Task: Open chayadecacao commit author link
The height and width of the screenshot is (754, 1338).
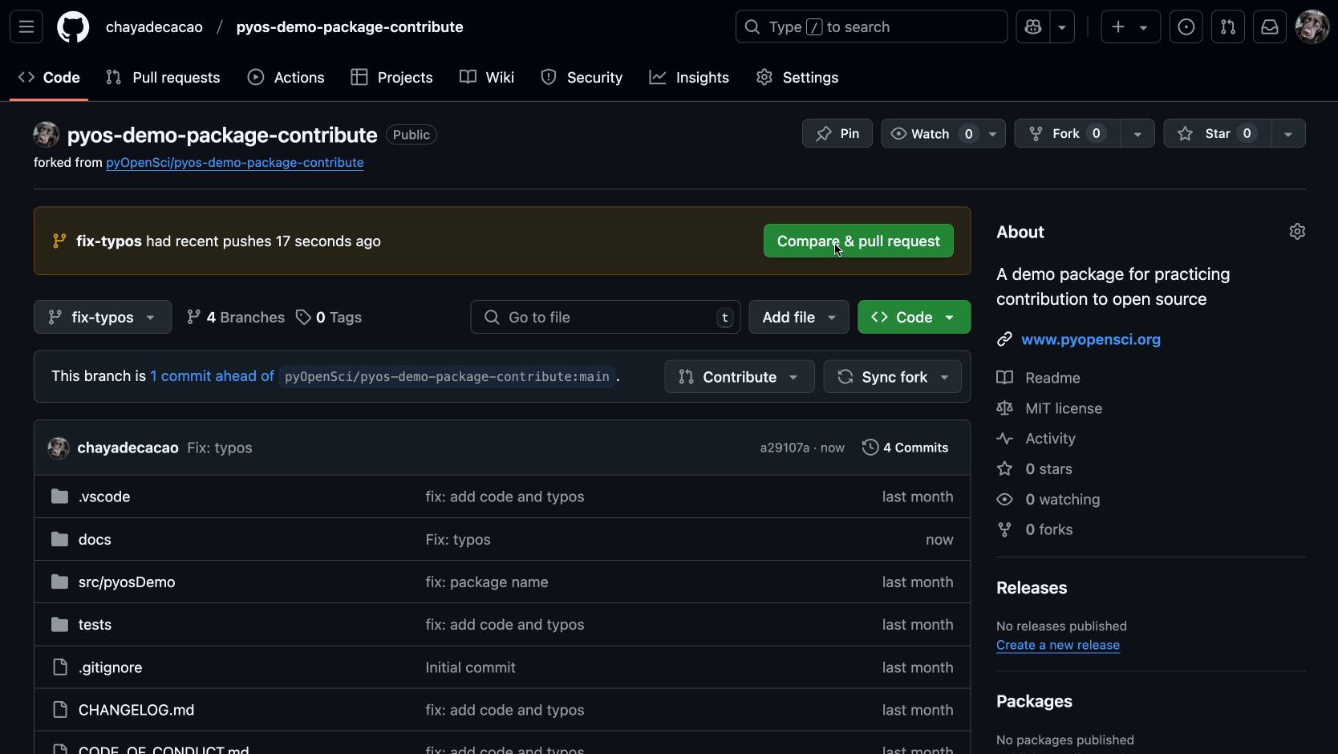Action: (128, 448)
